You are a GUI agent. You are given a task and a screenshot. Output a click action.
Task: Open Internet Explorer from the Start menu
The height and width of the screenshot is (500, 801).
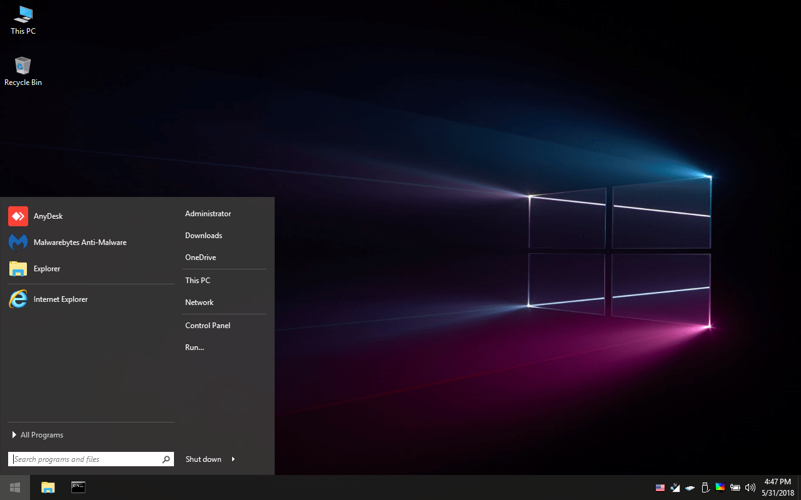(x=60, y=299)
